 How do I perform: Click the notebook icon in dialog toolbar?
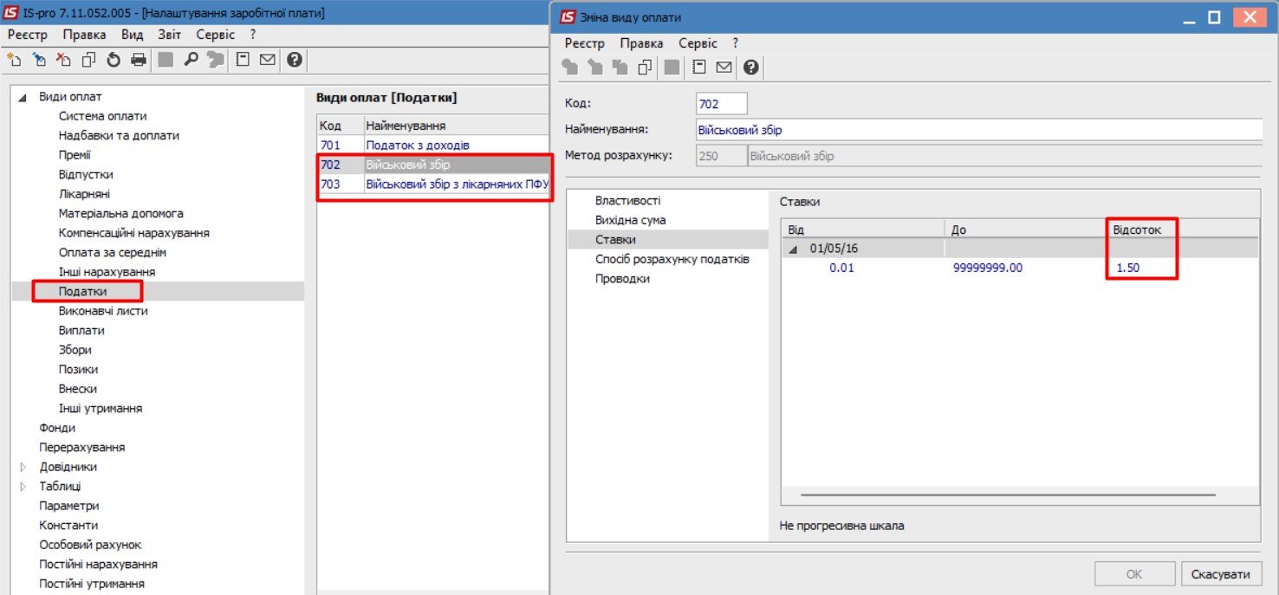[x=698, y=68]
